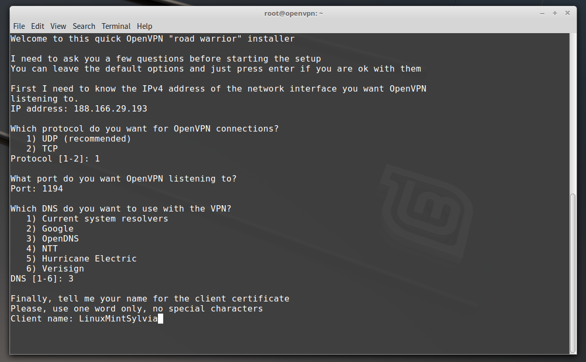Click the root@openvpn title bar text
This screenshot has height=362, width=586.
tap(293, 13)
